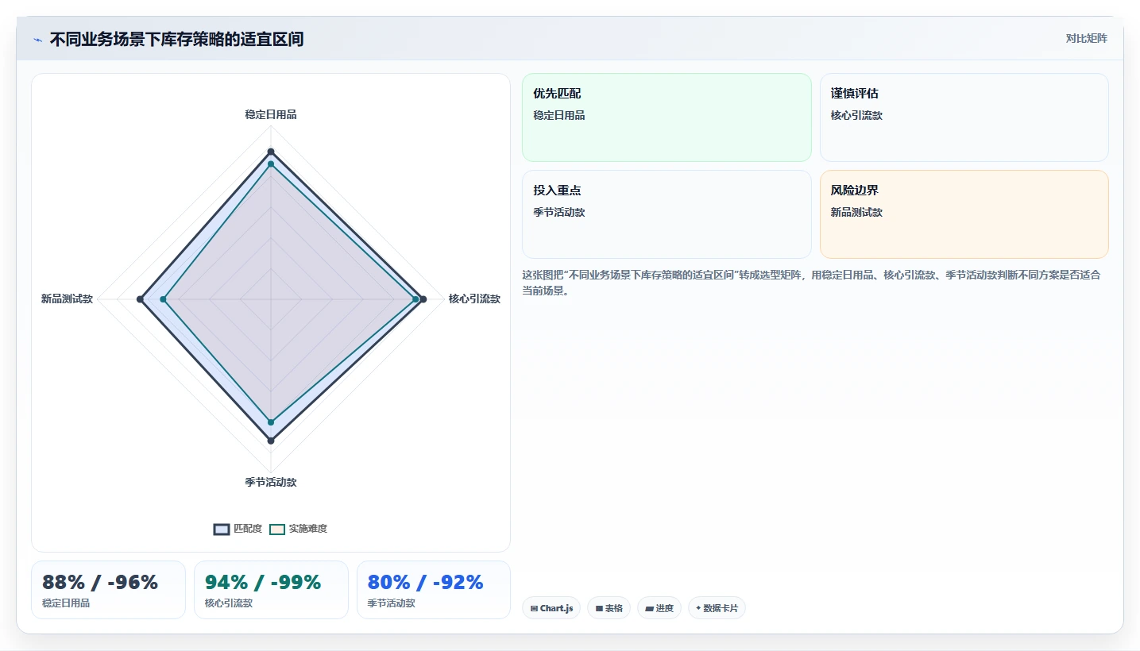Click the dark 匹配度 data point on 稳定日用品 axis
Screen dimensions: 1140x651
tap(271, 152)
